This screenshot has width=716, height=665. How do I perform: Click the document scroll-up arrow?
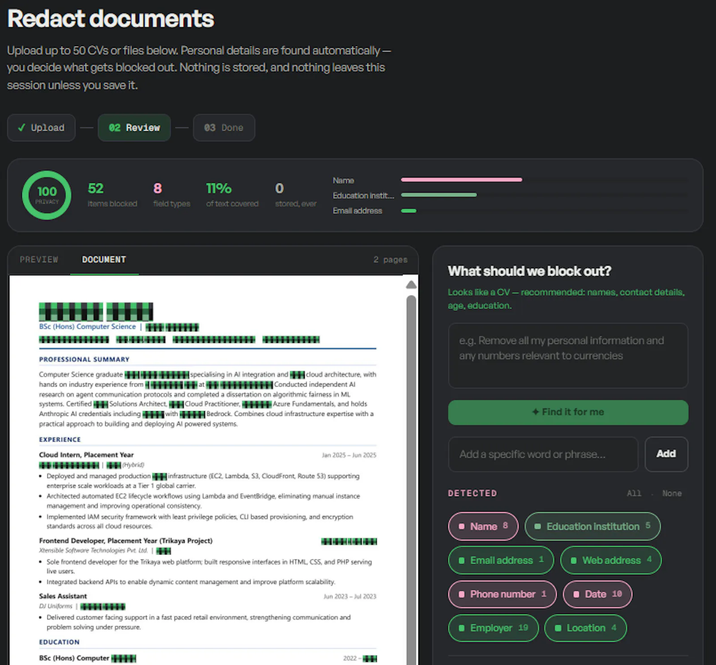click(x=411, y=285)
